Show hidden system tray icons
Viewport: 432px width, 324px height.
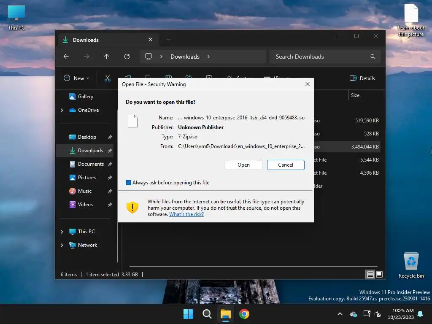[x=340, y=314]
